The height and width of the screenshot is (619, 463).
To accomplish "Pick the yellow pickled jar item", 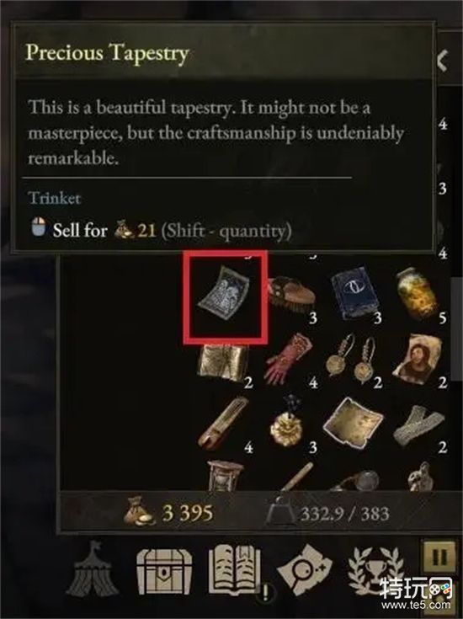I will [417, 291].
